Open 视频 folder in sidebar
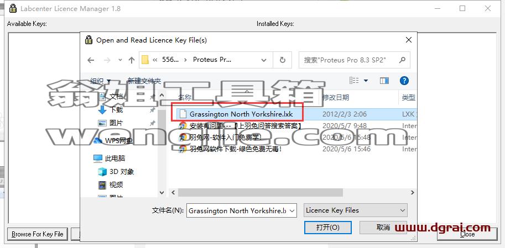The height and width of the screenshot is (248, 505). [111, 185]
